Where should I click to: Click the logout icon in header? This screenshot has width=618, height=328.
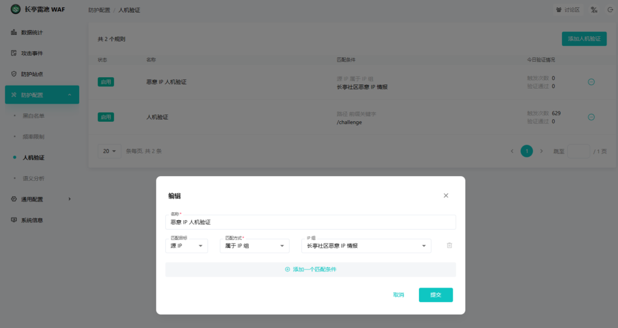(x=610, y=10)
